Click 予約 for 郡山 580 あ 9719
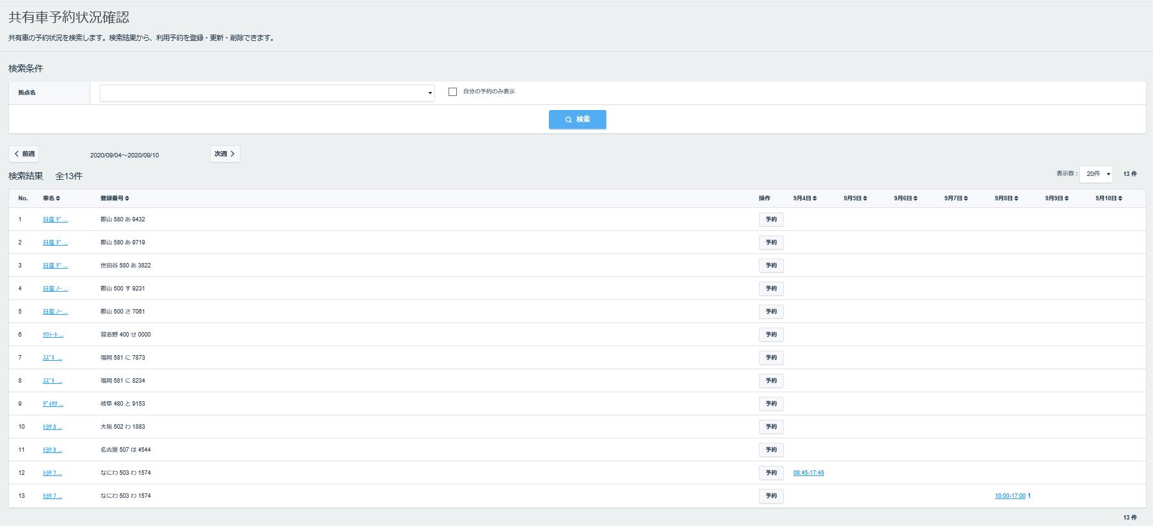Screen dimensions: 1153x526 tap(771, 243)
